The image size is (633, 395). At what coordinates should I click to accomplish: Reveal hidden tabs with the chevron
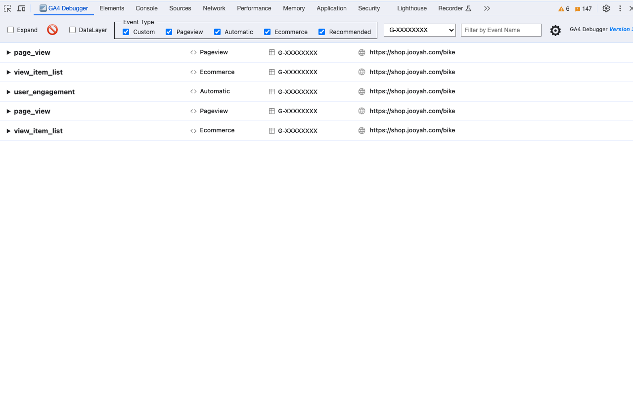tap(487, 8)
